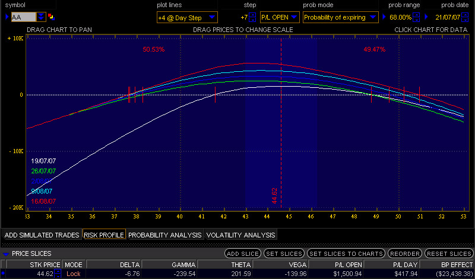Click the blue arrow left of symbol field

[7, 17]
